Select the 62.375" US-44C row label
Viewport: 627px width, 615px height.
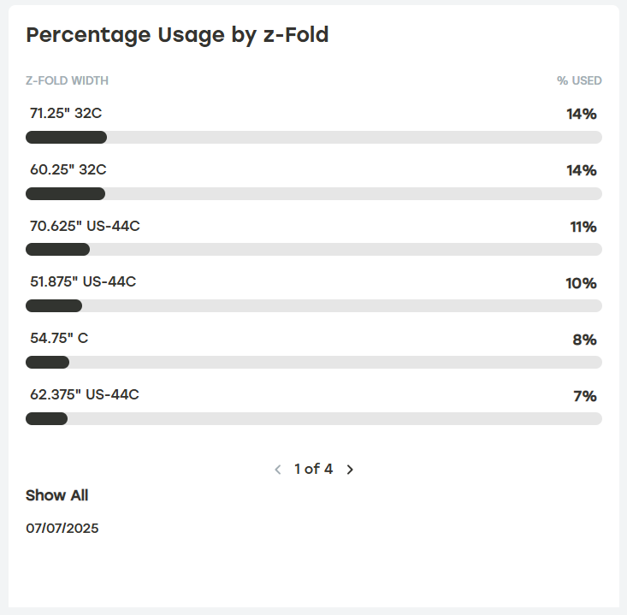tap(85, 395)
